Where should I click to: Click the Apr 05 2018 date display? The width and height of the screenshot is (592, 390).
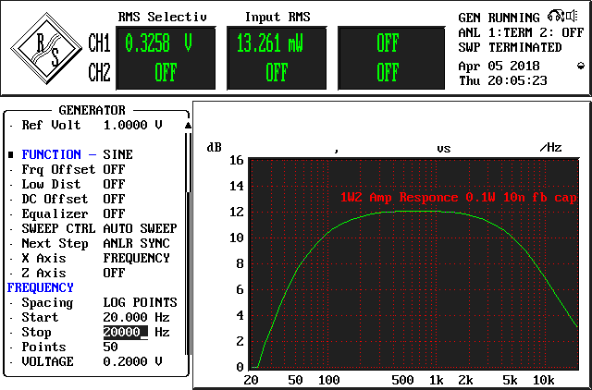point(499,66)
